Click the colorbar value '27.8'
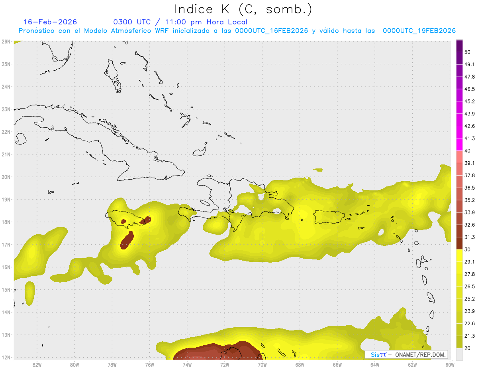Screen dimensions: 478x370 pyautogui.click(x=469, y=274)
